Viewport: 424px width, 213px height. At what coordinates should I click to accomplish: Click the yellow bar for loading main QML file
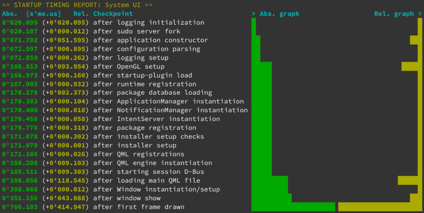pyautogui.click(x=410, y=181)
